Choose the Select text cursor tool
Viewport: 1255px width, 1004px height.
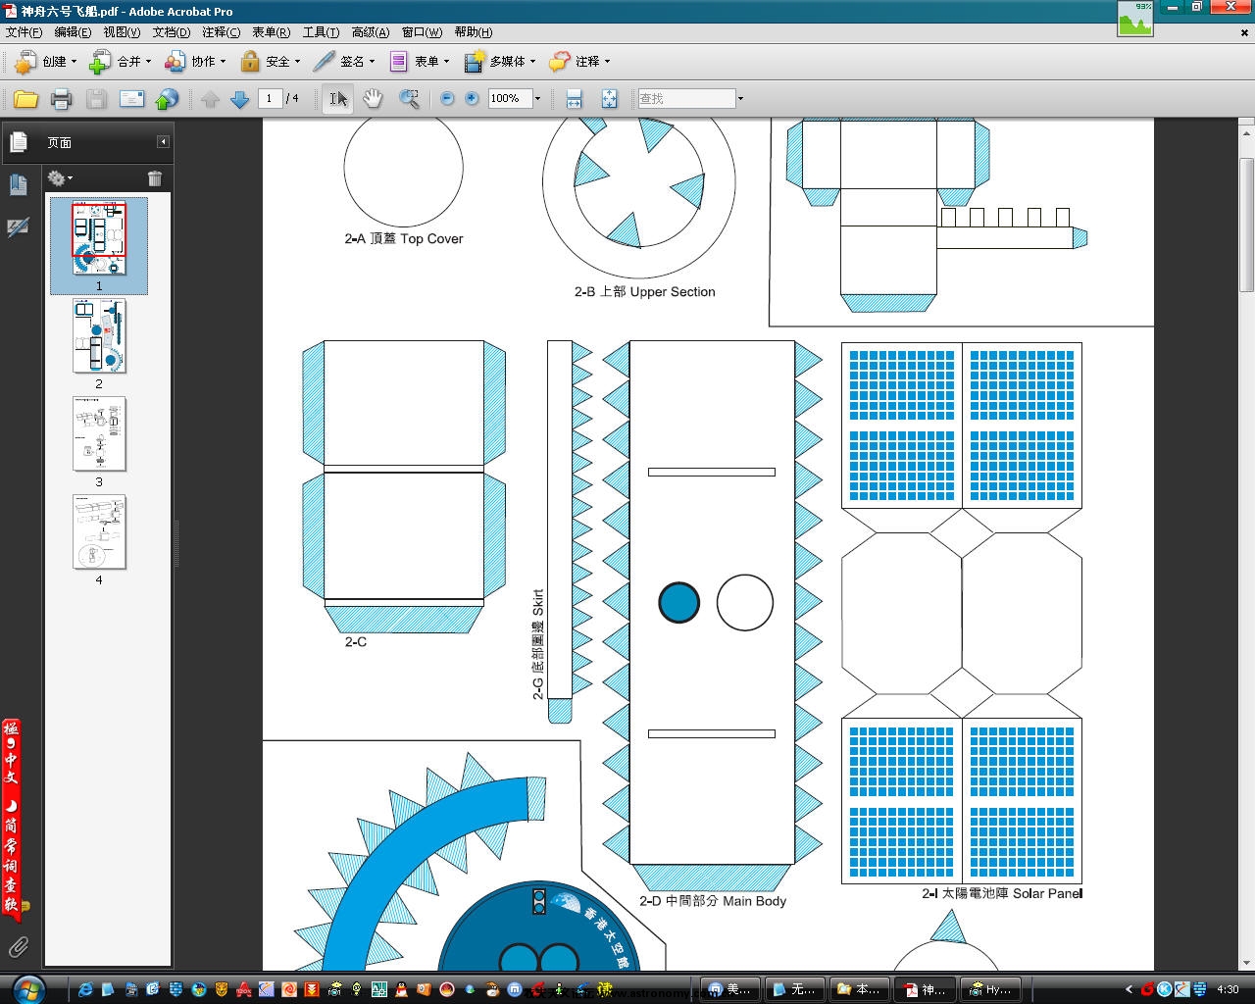(337, 99)
